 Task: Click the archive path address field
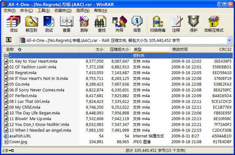click(x=123, y=40)
